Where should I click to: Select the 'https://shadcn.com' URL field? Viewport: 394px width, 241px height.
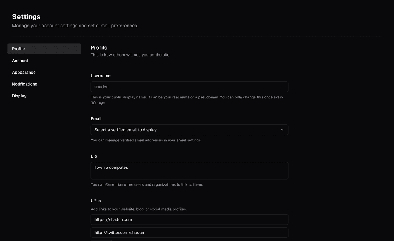189,219
